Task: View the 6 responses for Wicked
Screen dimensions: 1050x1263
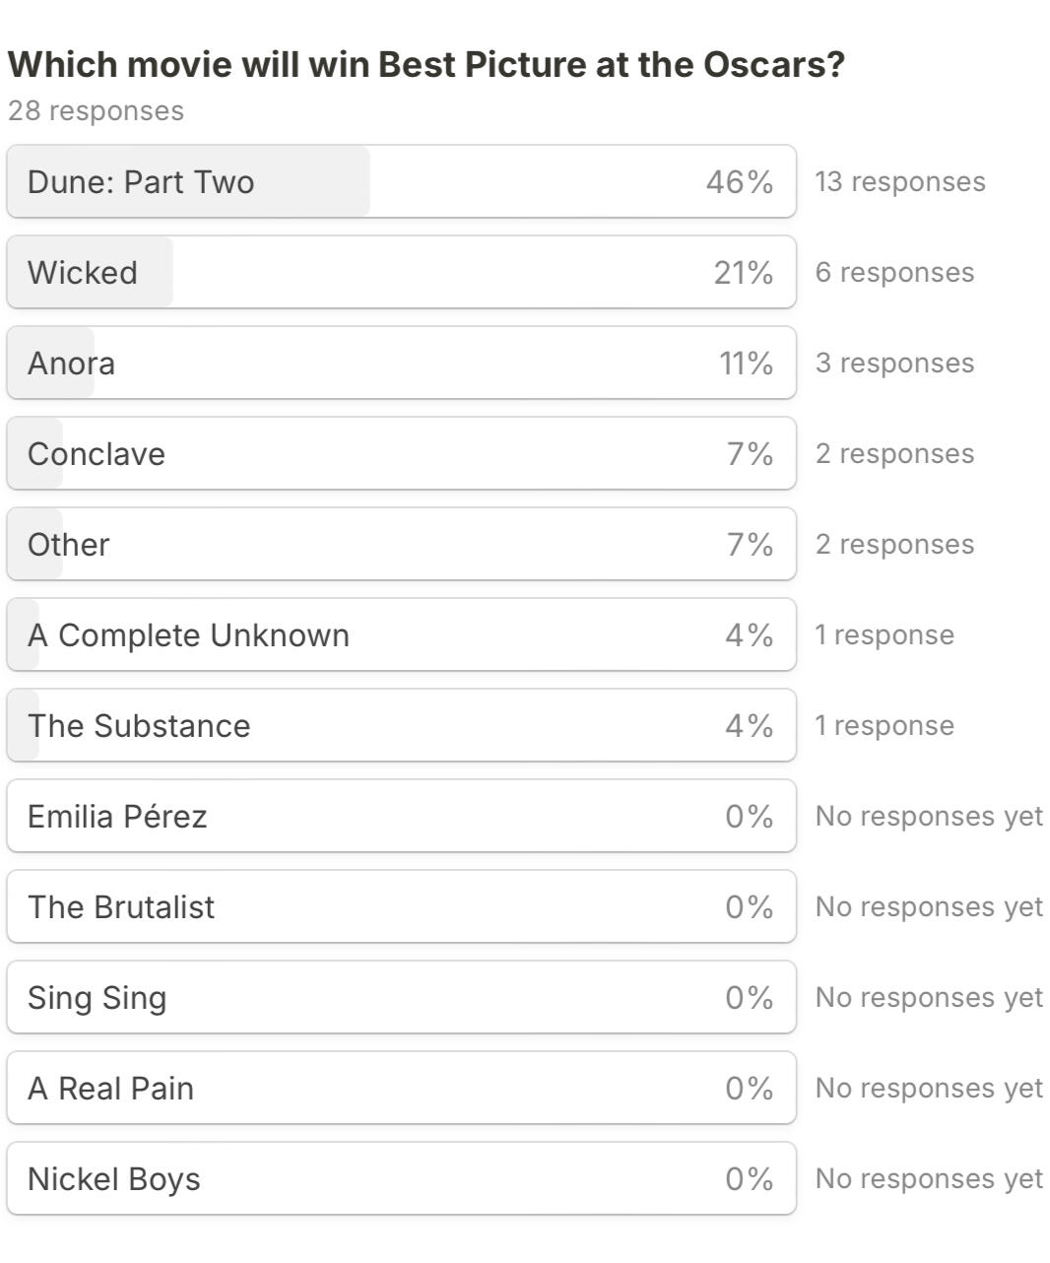Action: [x=893, y=273]
